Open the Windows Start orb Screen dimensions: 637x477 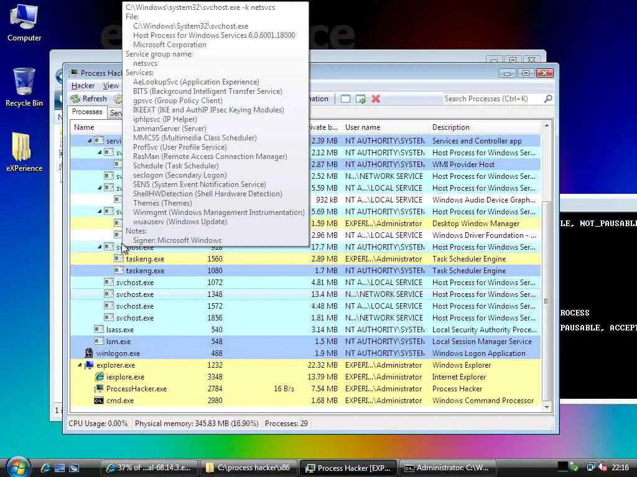point(17,467)
